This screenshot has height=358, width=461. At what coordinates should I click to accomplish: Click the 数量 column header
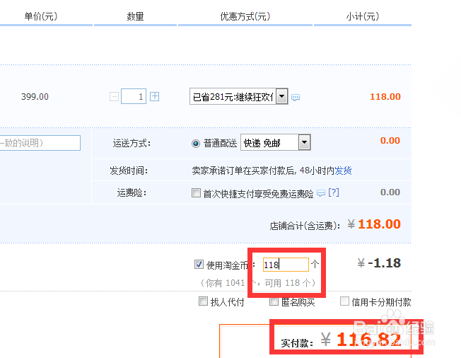[135, 16]
